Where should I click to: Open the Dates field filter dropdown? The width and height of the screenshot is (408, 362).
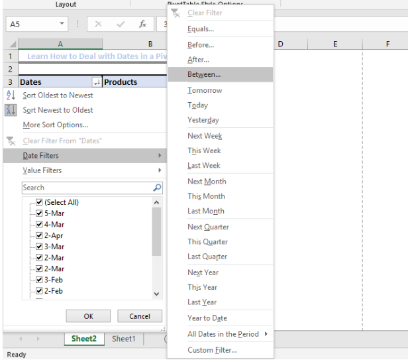click(x=97, y=82)
